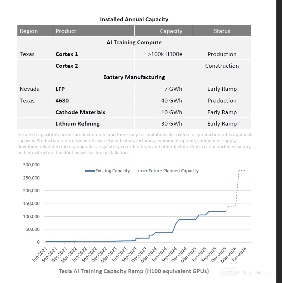Click the AI Training Compute section heading
The width and height of the screenshot is (282, 283).
pos(134,43)
